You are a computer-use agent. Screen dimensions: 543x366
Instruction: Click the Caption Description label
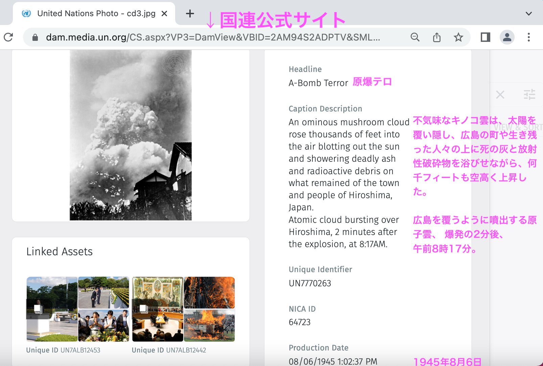(325, 109)
